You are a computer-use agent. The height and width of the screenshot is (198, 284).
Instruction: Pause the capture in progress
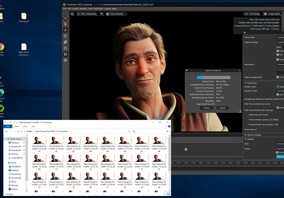(x=206, y=108)
